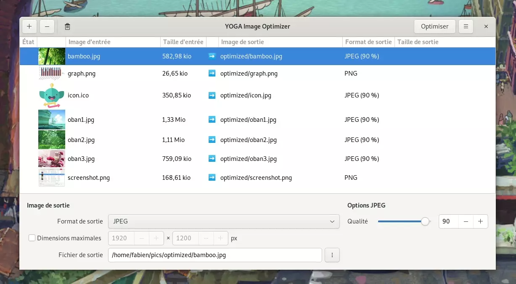
Task: Select oban1.jpg file name
Action: pos(81,120)
